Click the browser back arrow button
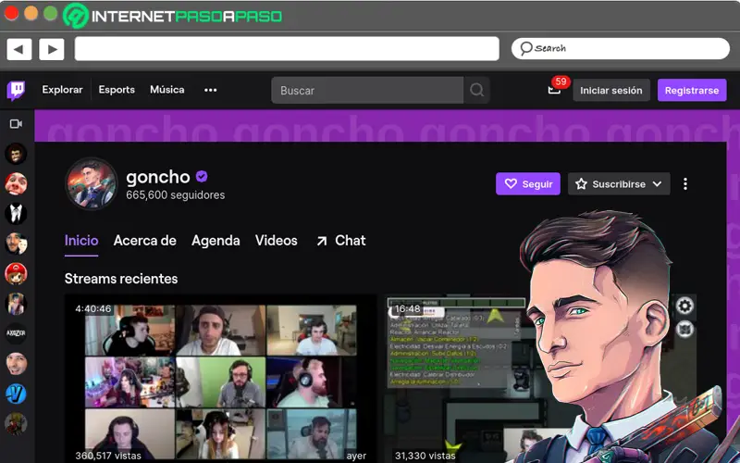The width and height of the screenshot is (740, 463). pyautogui.click(x=19, y=49)
